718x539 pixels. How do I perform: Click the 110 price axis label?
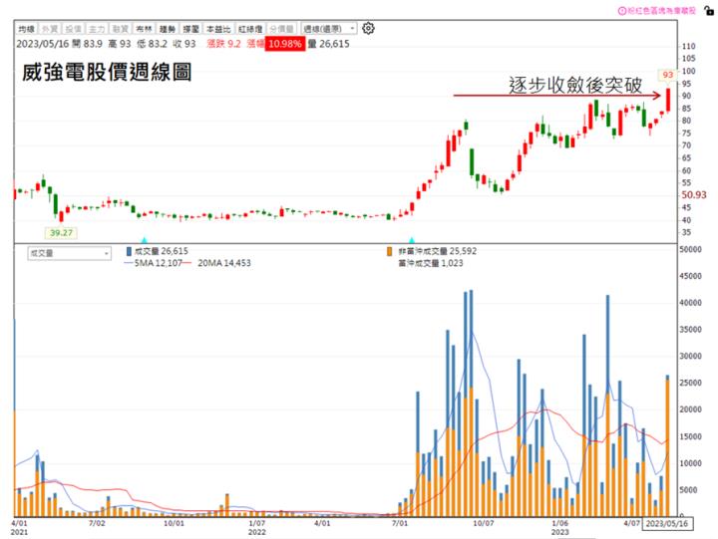click(x=689, y=46)
